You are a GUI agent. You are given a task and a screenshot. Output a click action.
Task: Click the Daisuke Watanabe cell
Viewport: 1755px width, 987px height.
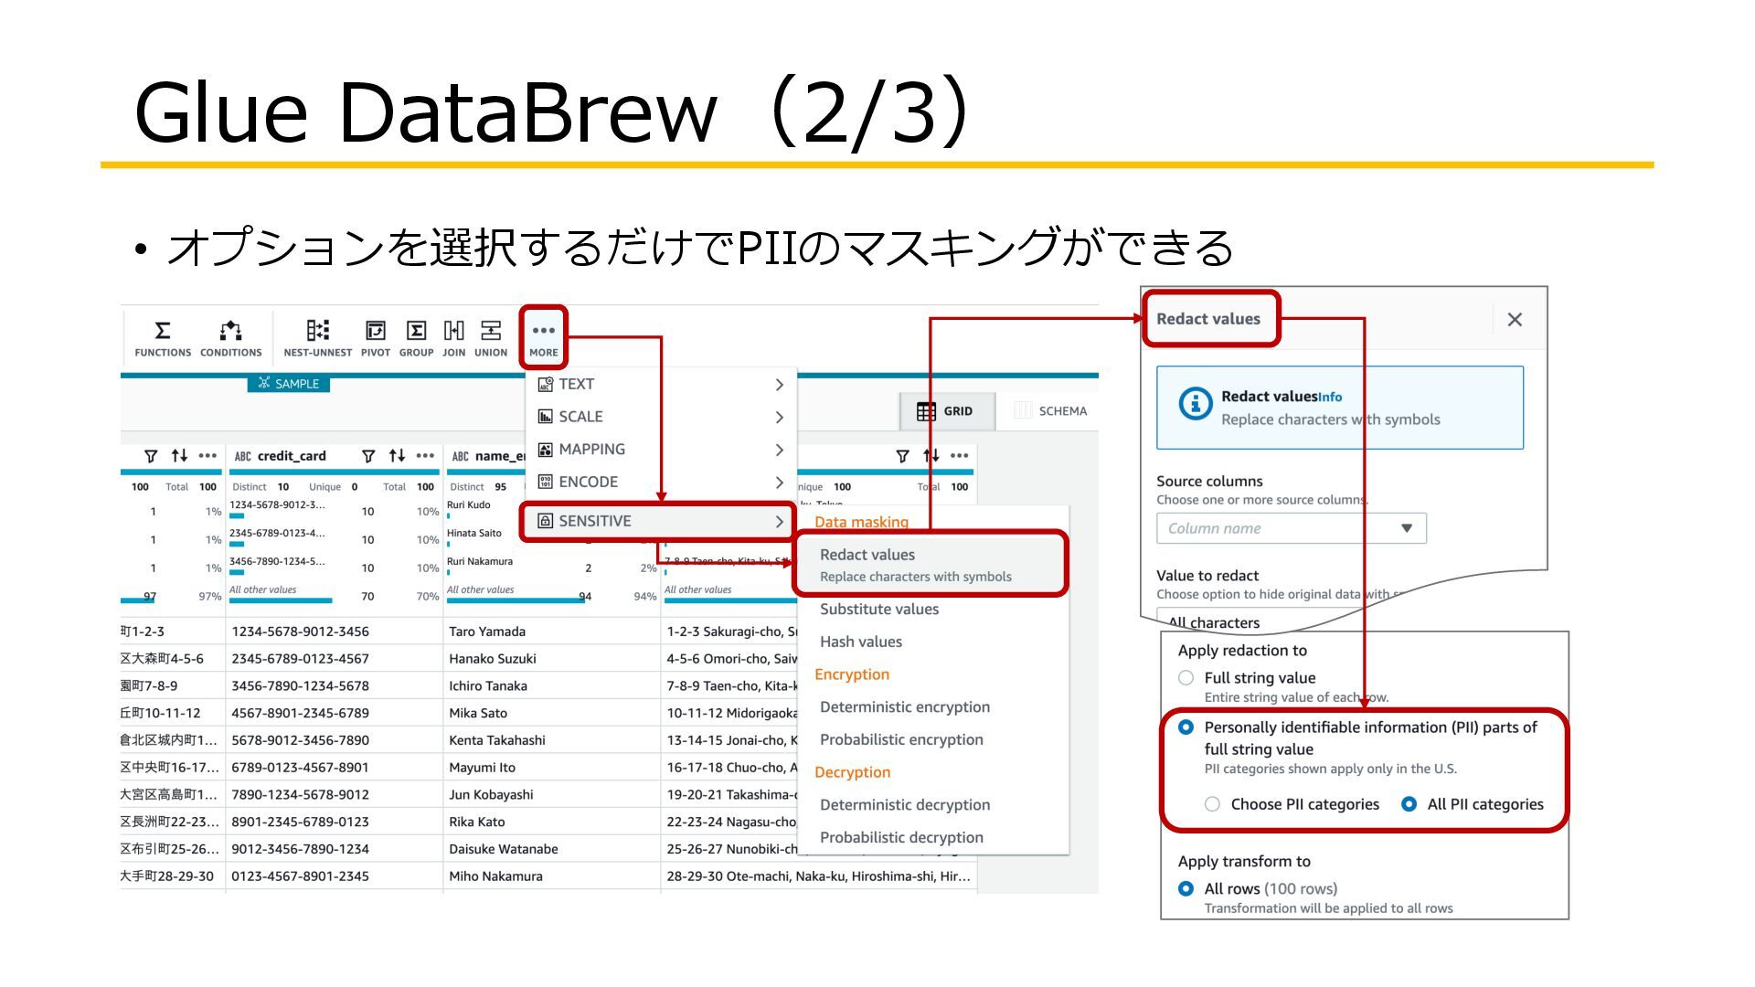552,849
